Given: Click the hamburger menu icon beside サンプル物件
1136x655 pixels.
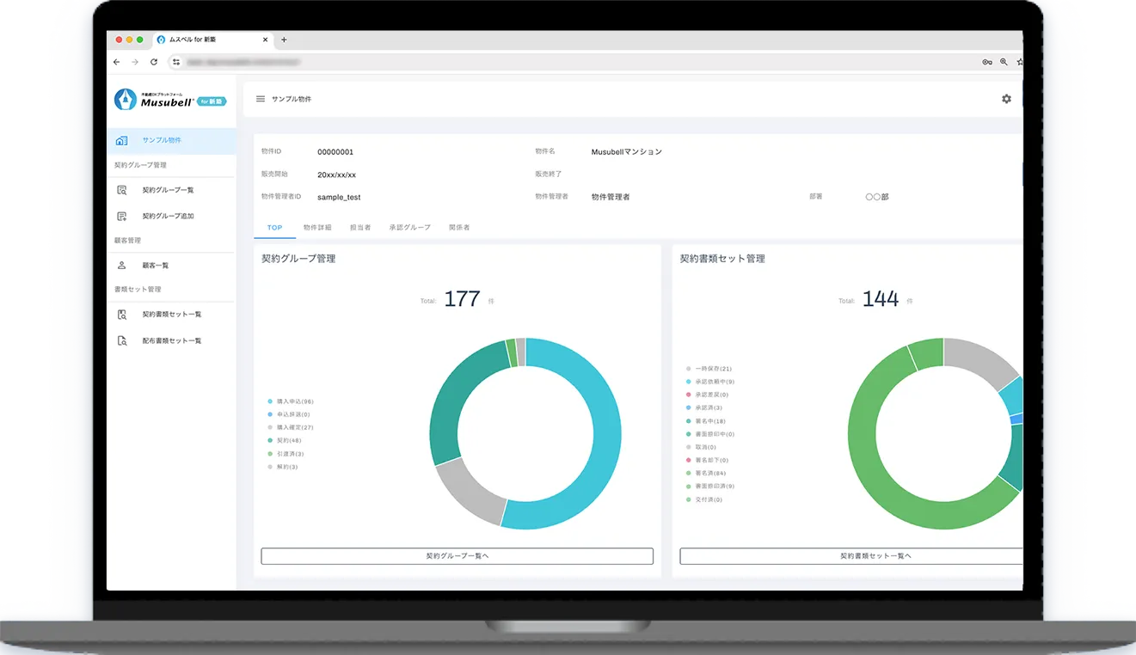Looking at the screenshot, I should click(261, 99).
